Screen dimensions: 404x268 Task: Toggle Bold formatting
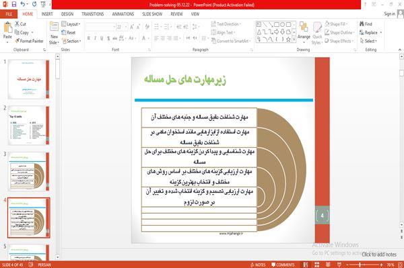point(89,38)
